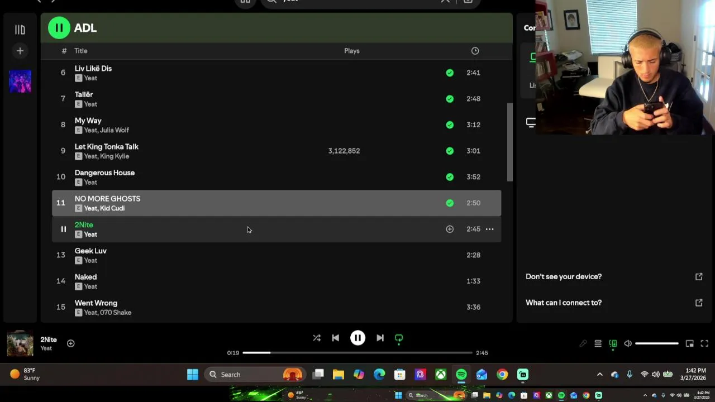Open Microsoft Store from the taskbar
This screenshot has width=715, height=402.
(400, 375)
